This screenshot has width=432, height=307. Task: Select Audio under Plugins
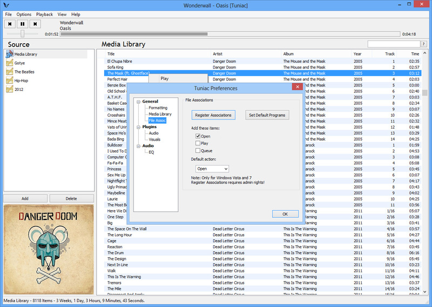153,133
